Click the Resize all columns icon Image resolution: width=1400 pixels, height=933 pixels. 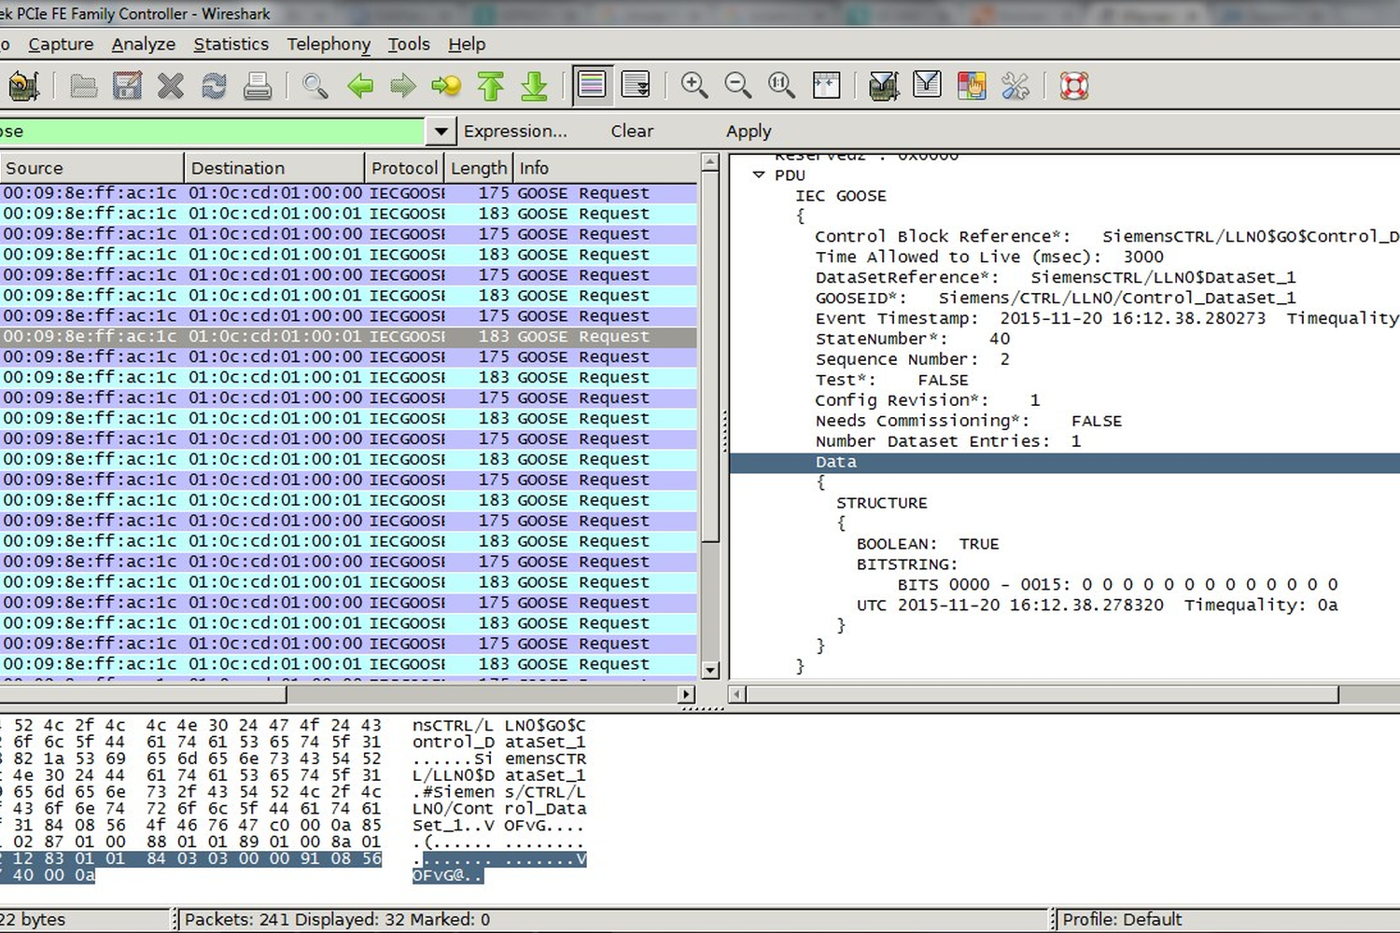[x=826, y=86]
